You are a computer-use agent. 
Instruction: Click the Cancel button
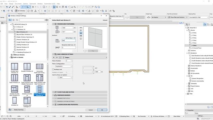pyautogui.click(x=91, y=110)
